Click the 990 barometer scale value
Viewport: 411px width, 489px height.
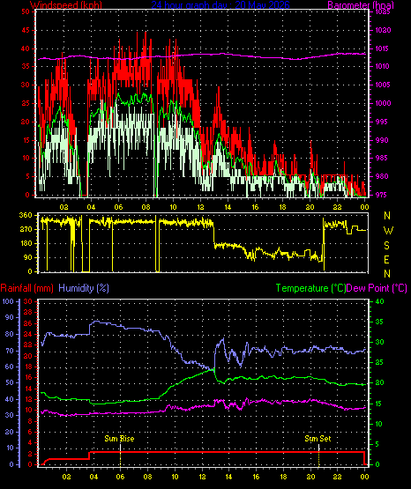pos(381,140)
